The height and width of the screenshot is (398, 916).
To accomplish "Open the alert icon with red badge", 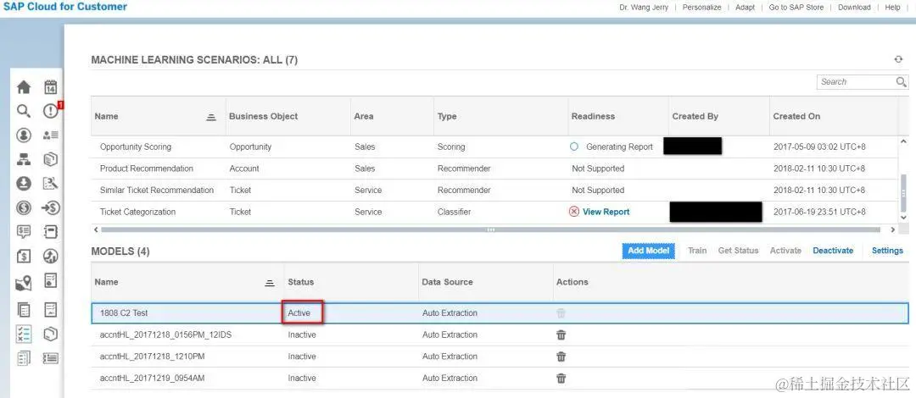I will (x=52, y=111).
